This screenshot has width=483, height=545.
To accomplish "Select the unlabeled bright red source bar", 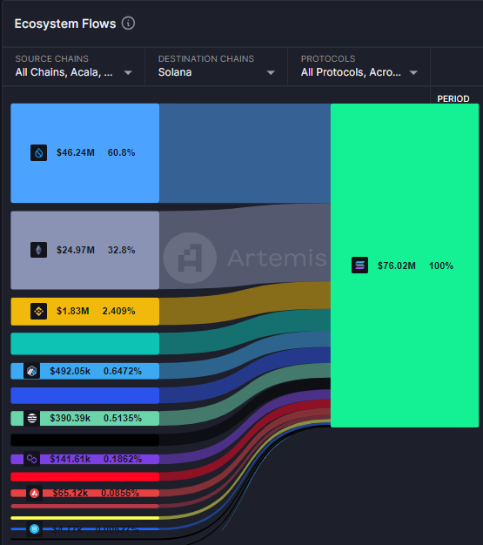I will pos(84,476).
